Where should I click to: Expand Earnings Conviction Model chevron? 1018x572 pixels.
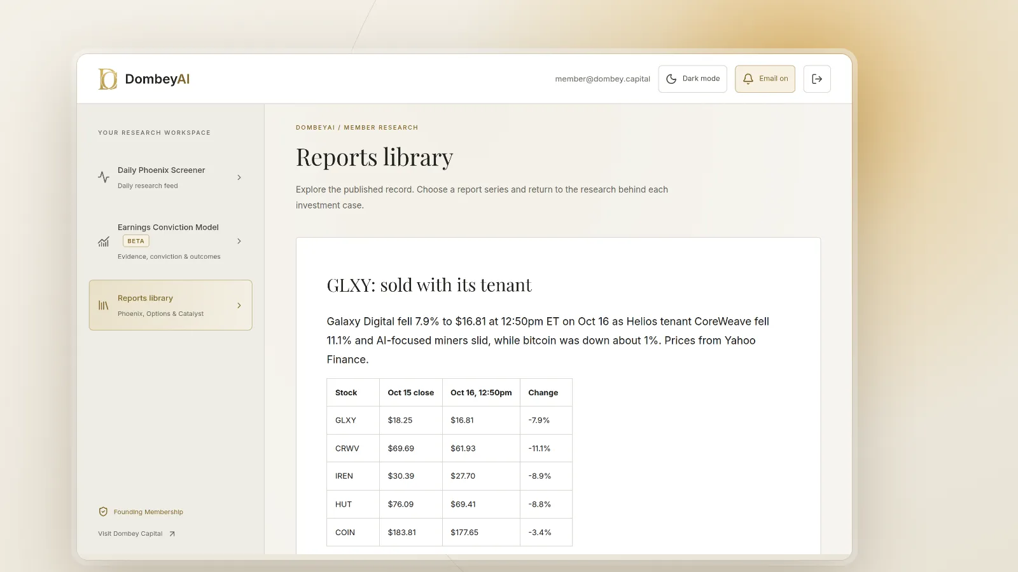click(239, 241)
